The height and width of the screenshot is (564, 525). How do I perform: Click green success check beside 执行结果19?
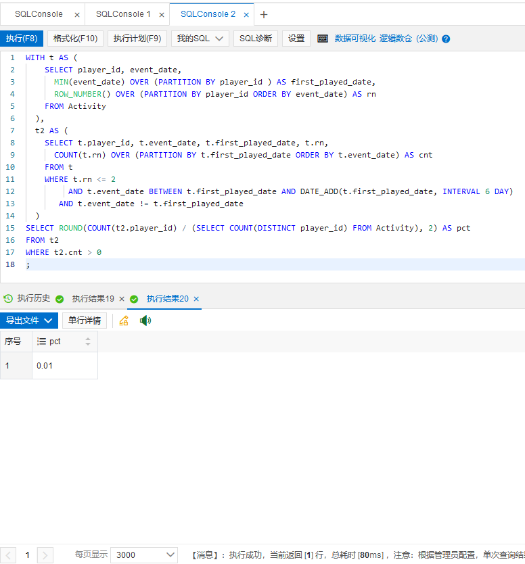(x=60, y=299)
